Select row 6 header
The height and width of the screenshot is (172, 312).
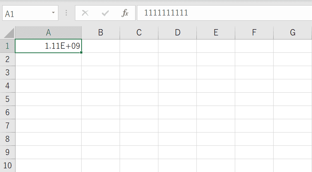click(7, 112)
